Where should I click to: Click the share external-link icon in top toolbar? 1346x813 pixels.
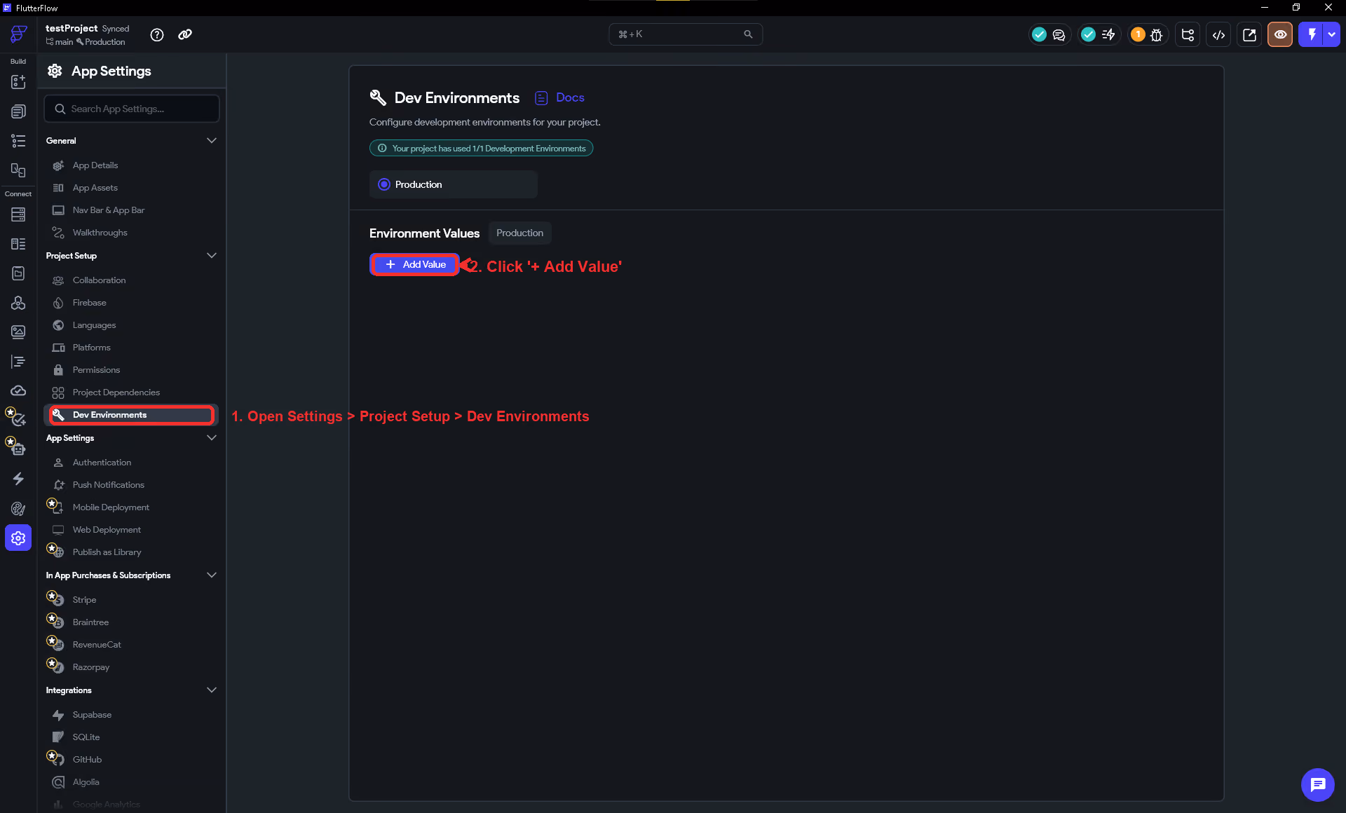tap(1249, 34)
